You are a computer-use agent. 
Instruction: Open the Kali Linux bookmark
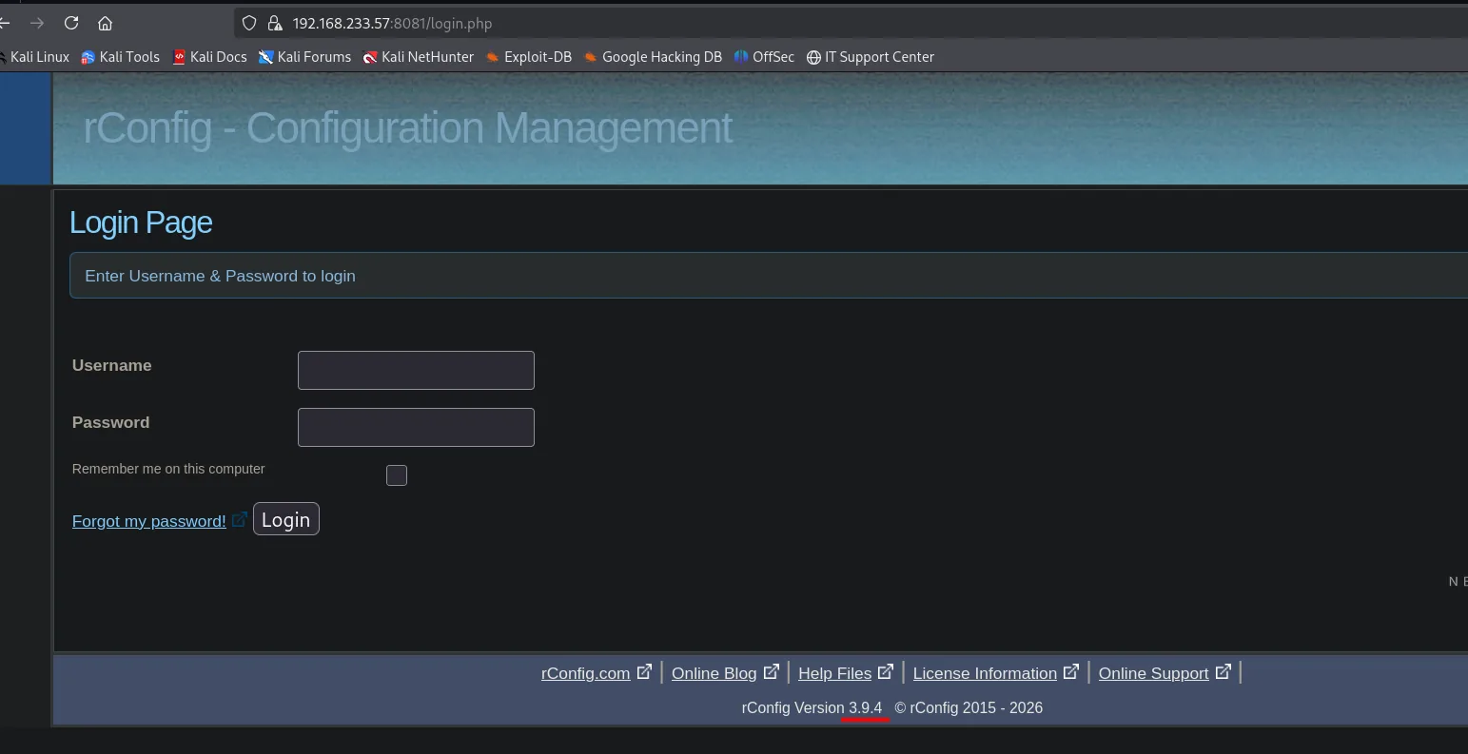click(x=35, y=57)
